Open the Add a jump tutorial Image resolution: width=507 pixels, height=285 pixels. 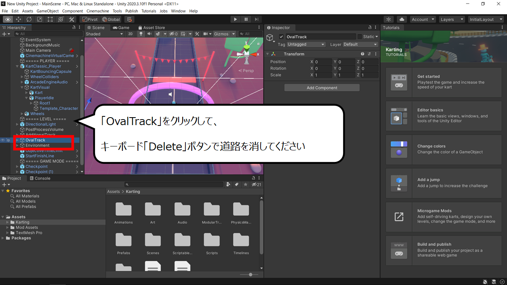click(443, 183)
